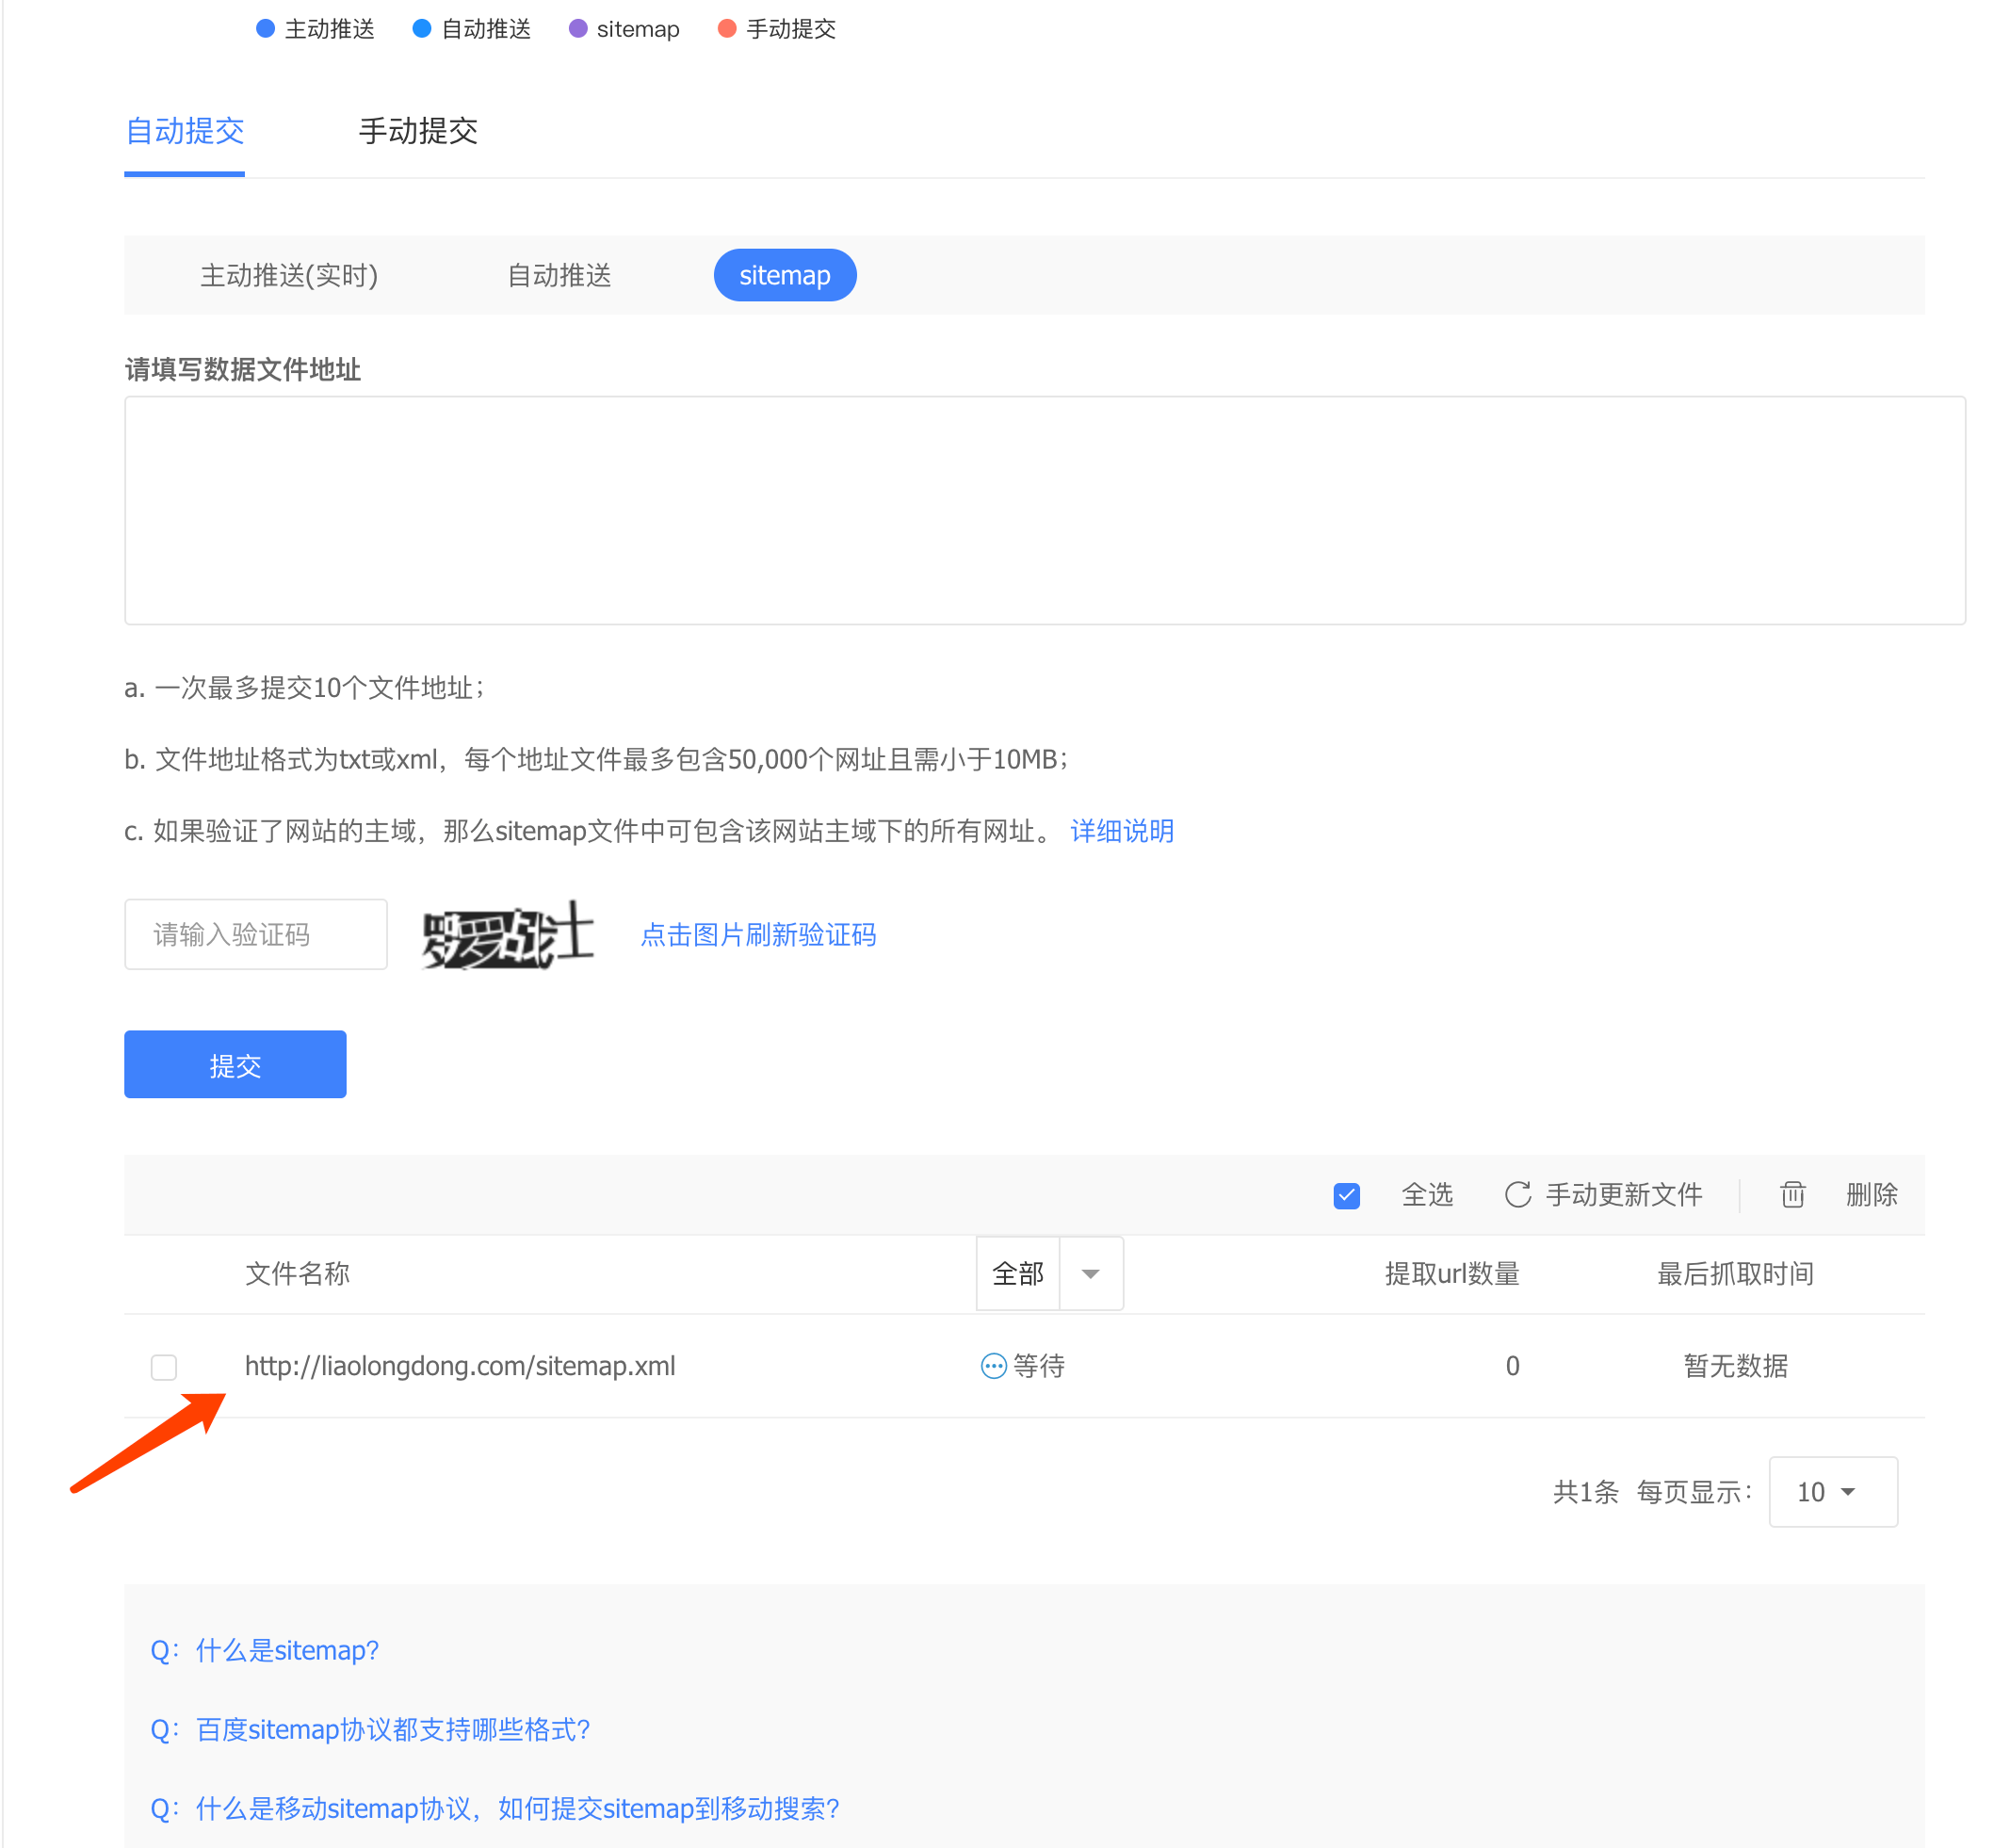Uncheck the 全选 checkbox
2010x1848 pixels.
1346,1195
